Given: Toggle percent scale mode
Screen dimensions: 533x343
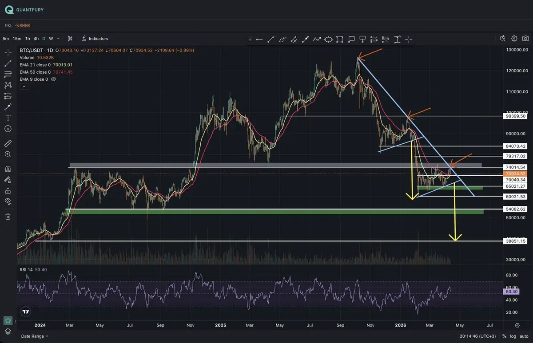Looking at the screenshot, I should coord(504,336).
